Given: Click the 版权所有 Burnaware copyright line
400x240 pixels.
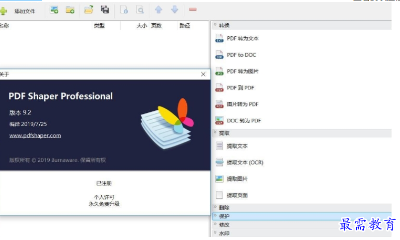Looking at the screenshot, I should (x=58, y=160).
